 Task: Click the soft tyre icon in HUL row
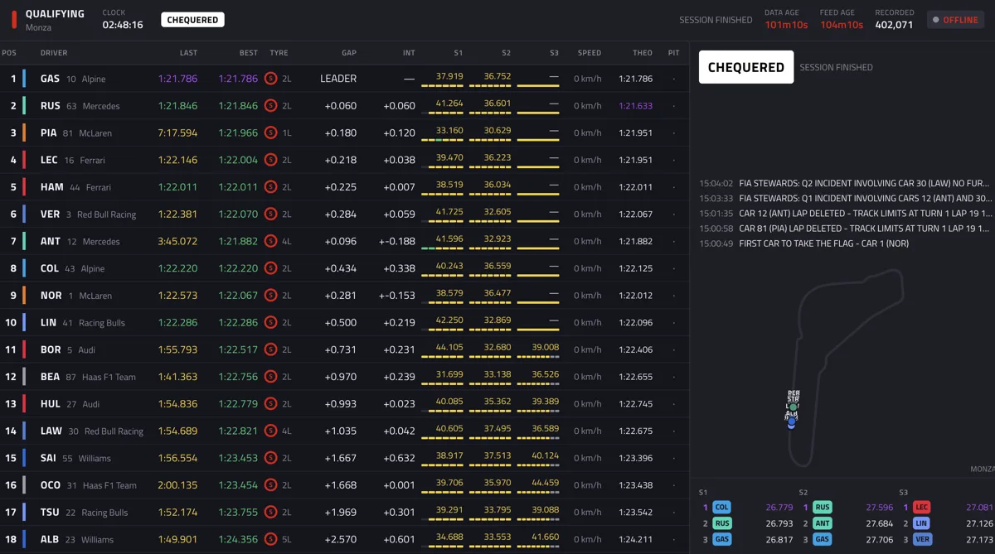click(x=270, y=404)
